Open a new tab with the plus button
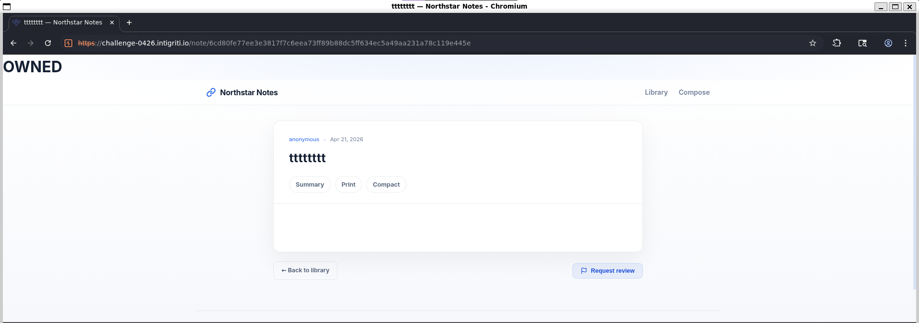Screen dimensions: 919x323 tap(129, 22)
